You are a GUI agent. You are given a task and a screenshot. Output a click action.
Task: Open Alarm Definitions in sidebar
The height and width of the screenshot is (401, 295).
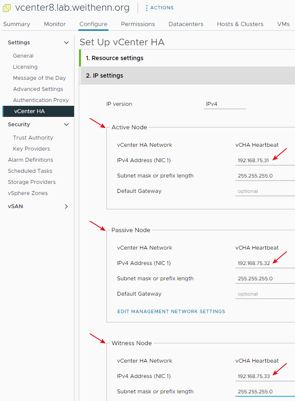(31, 160)
